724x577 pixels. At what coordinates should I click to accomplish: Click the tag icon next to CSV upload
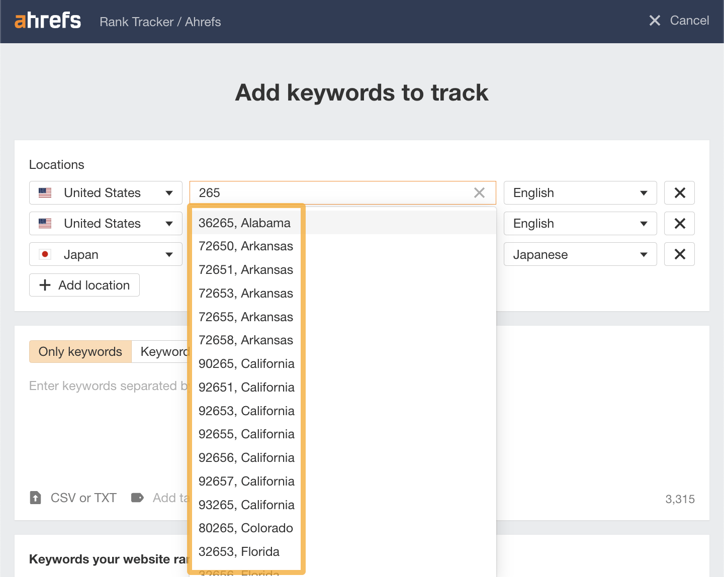pyautogui.click(x=137, y=498)
